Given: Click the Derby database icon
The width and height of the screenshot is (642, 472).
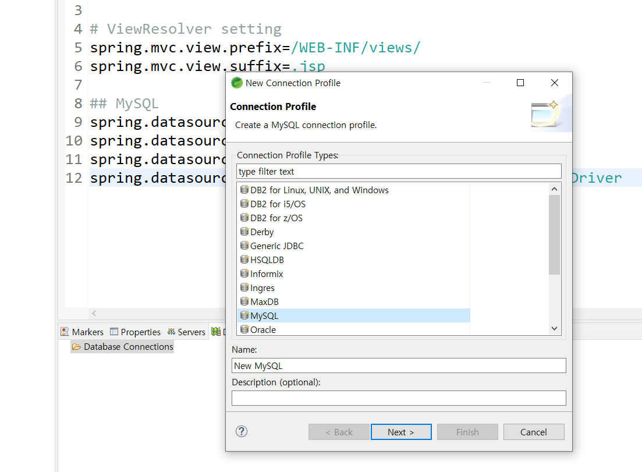Looking at the screenshot, I should click(x=244, y=231).
